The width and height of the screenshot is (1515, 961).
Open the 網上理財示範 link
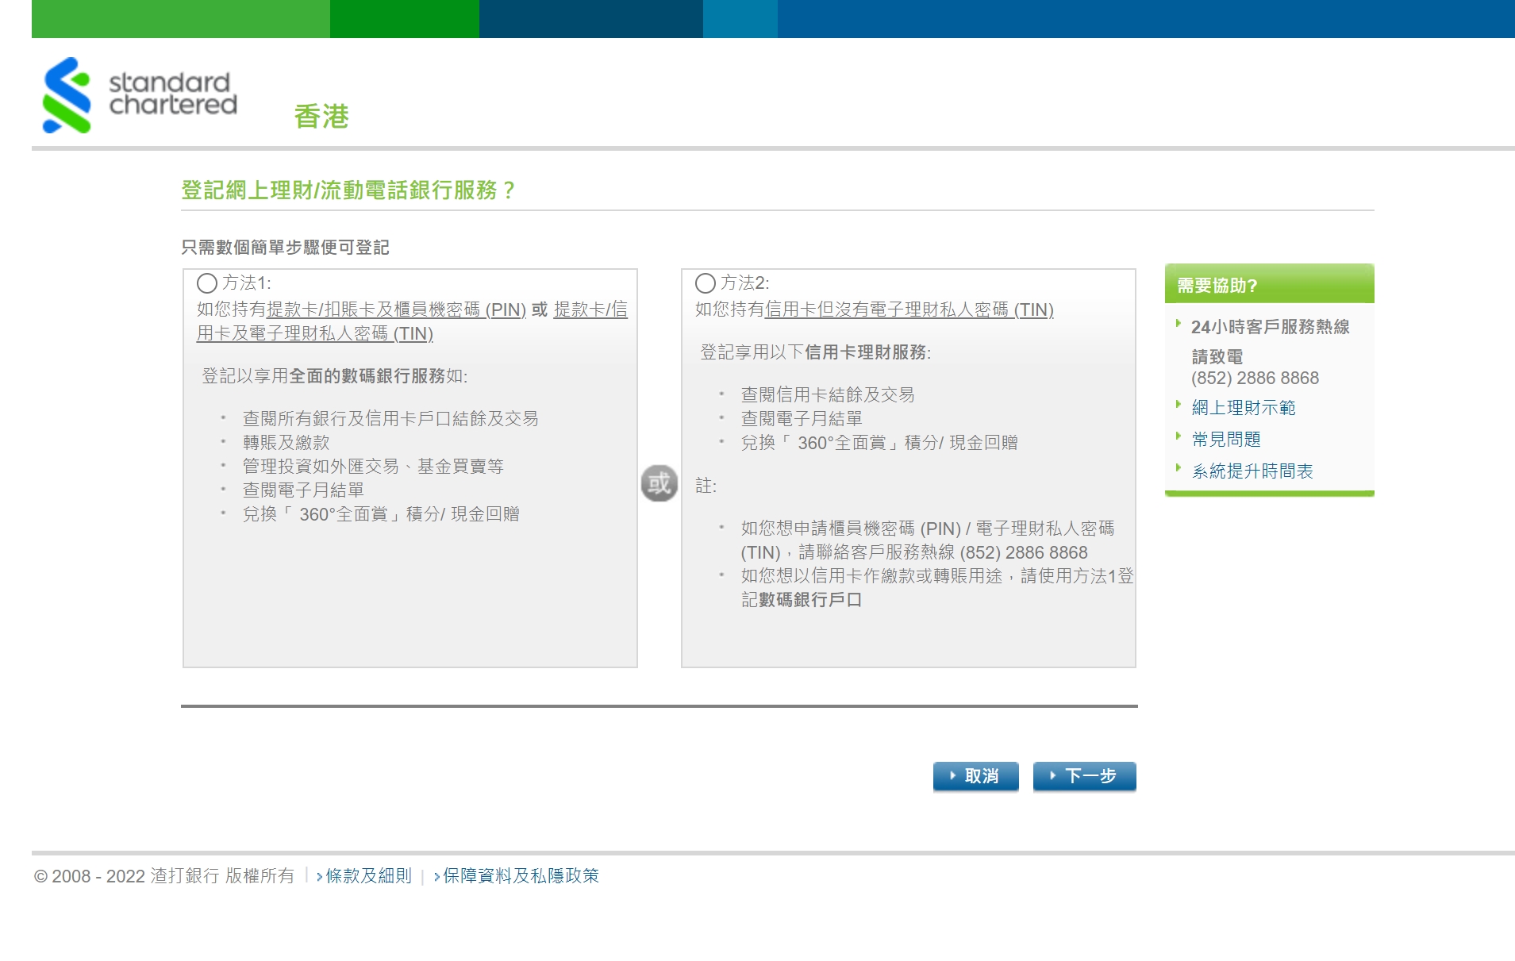(1243, 408)
